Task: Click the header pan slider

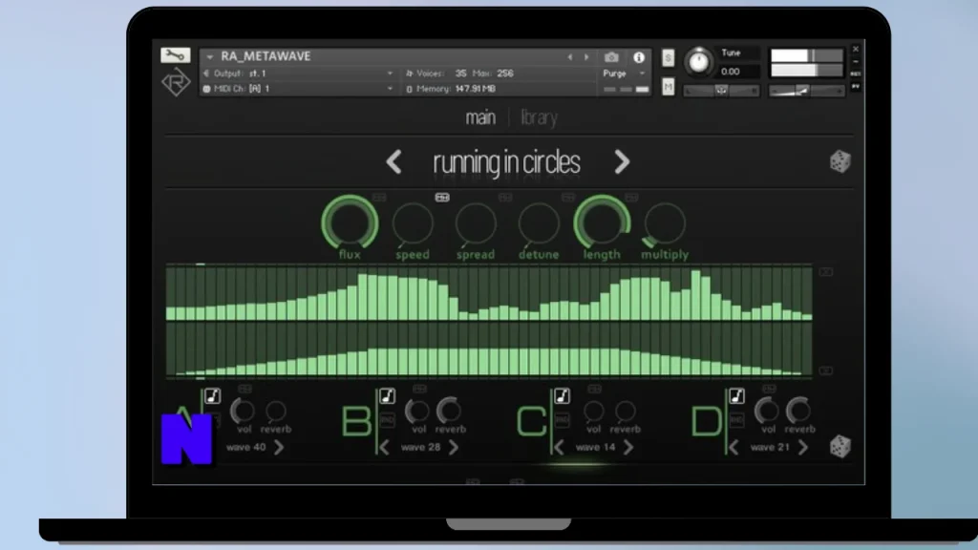Action: pyautogui.click(x=722, y=91)
